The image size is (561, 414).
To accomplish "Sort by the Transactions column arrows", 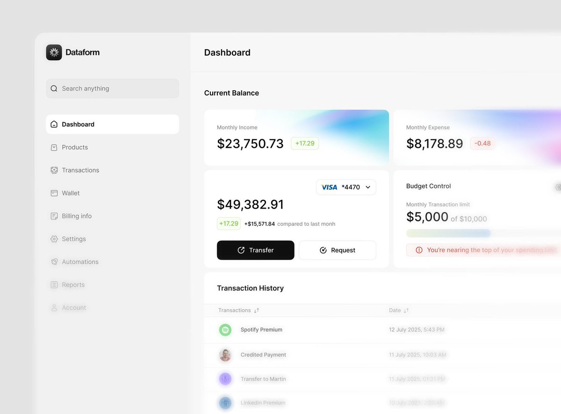I will pyautogui.click(x=256, y=311).
